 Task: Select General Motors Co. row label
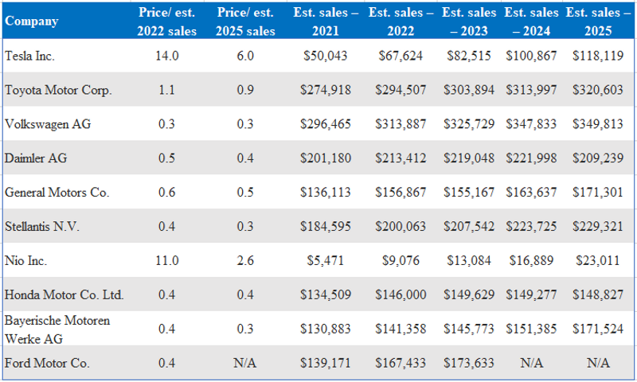point(57,192)
